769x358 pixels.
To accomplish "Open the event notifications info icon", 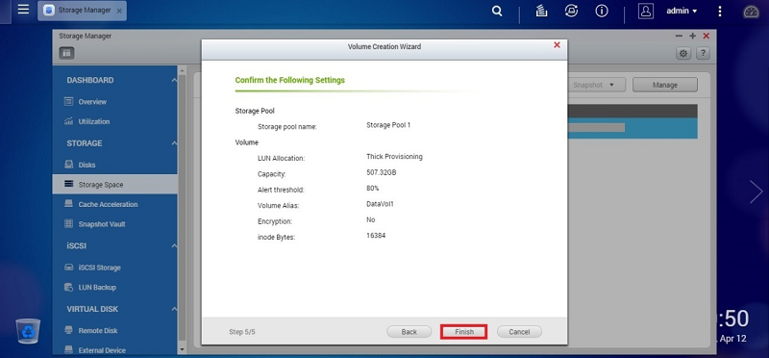I will point(602,11).
